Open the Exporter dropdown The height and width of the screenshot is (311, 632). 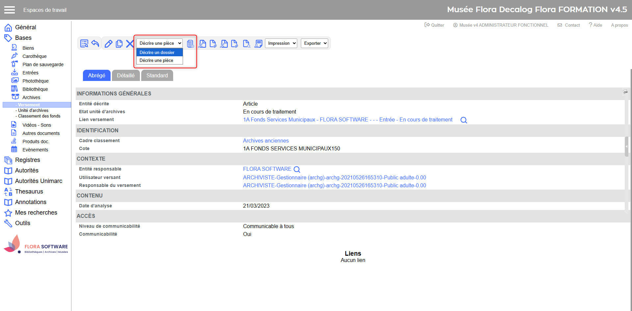tap(314, 43)
